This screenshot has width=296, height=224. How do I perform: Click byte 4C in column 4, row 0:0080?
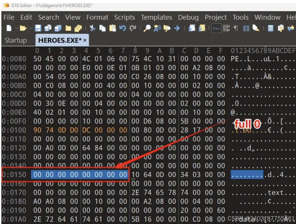86,59
